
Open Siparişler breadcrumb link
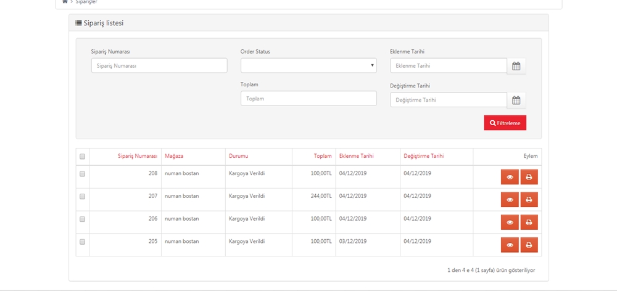click(86, 2)
